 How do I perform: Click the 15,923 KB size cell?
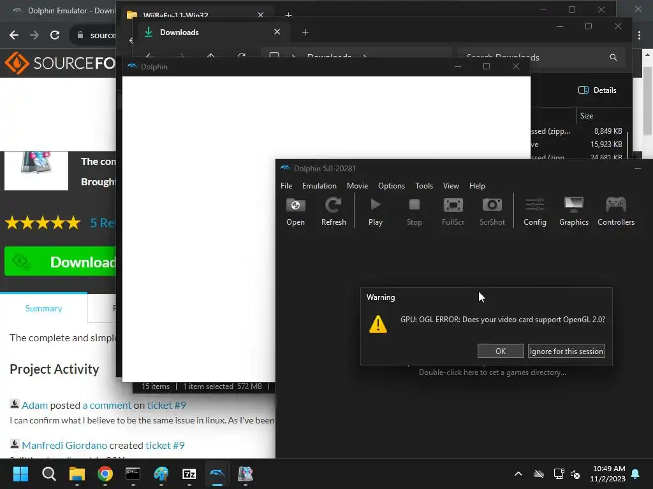[606, 145]
